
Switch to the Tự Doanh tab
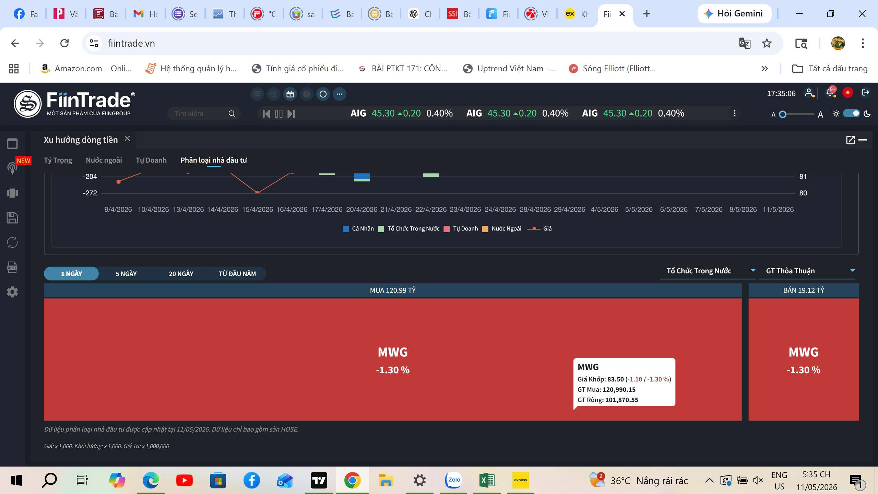[x=151, y=160]
